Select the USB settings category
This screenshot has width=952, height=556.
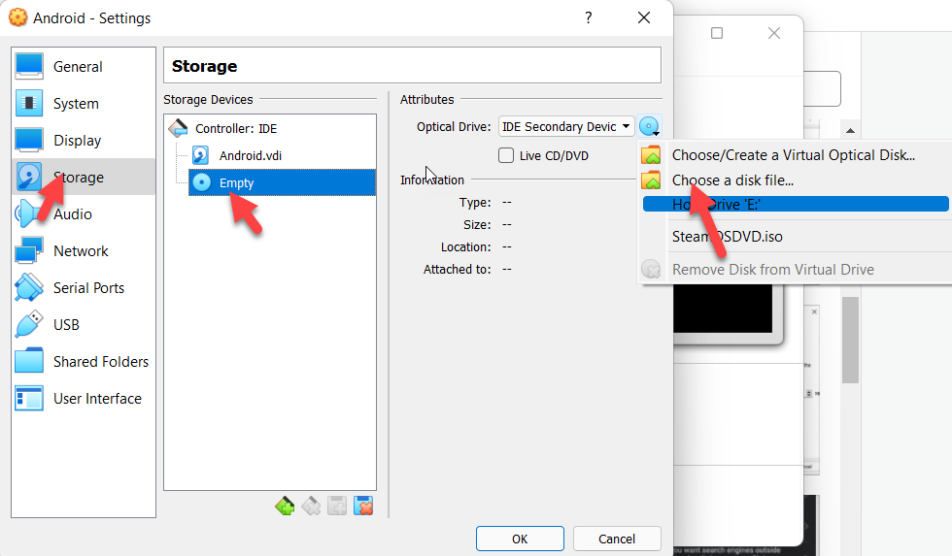click(66, 325)
